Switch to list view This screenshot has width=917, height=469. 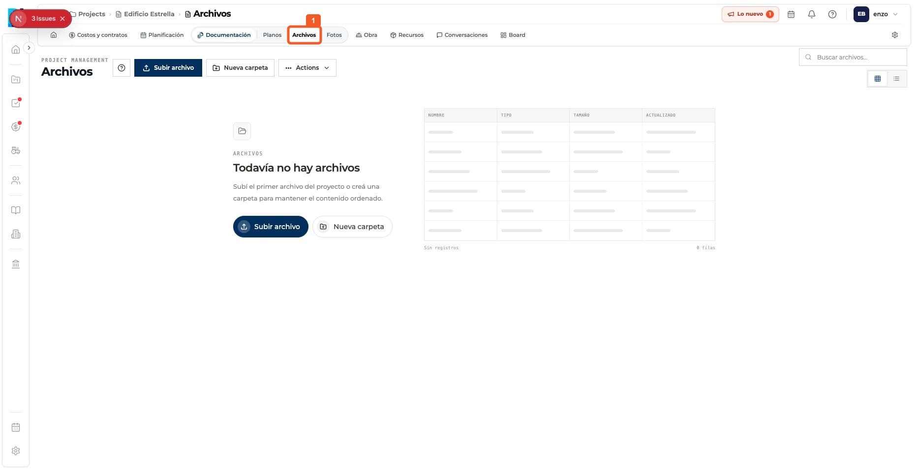point(896,79)
